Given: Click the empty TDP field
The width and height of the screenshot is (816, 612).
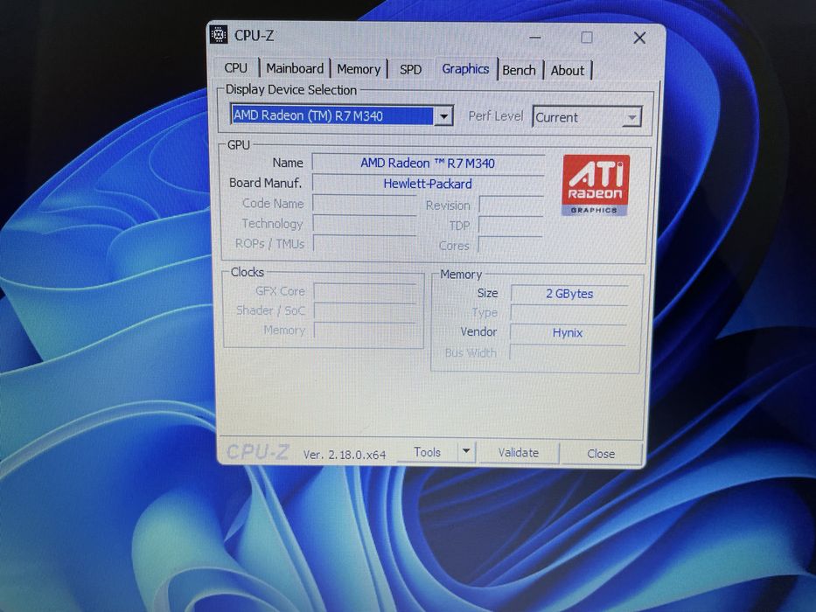Looking at the screenshot, I should pos(511,225).
